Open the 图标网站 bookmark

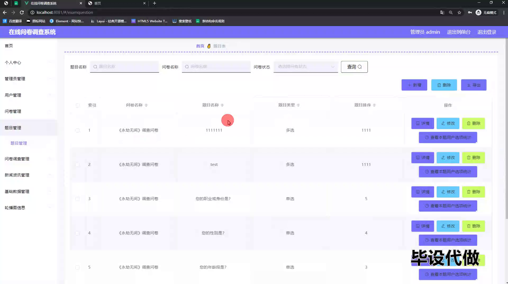tap(36, 21)
